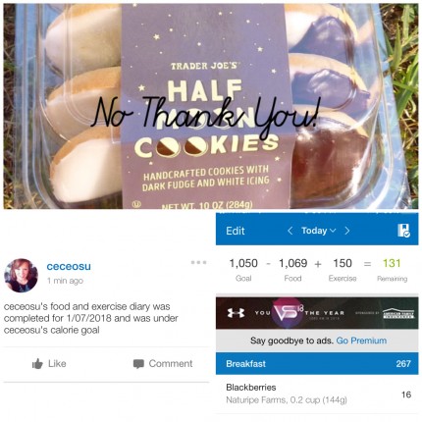Click the Under Armour logo in ad

tap(236, 313)
